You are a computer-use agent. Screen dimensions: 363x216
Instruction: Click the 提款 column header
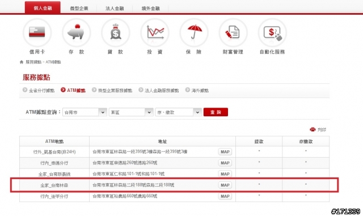(259, 142)
